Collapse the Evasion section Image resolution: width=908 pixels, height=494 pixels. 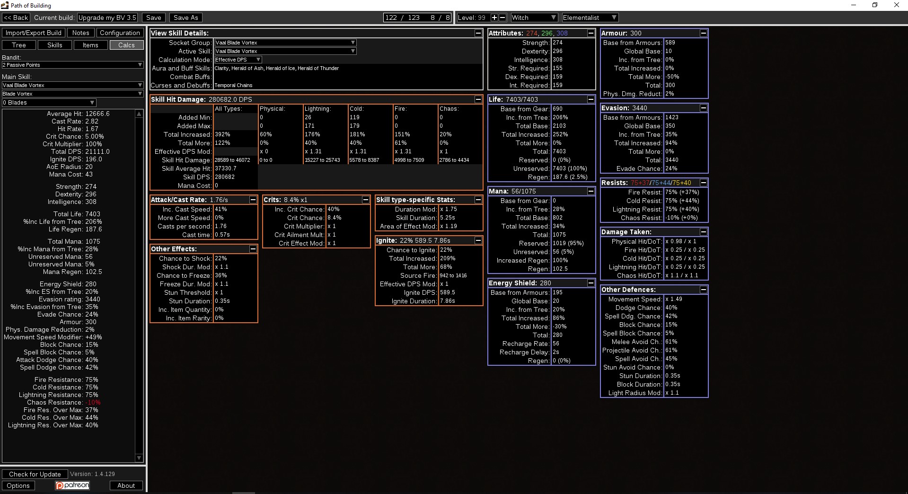pyautogui.click(x=704, y=108)
